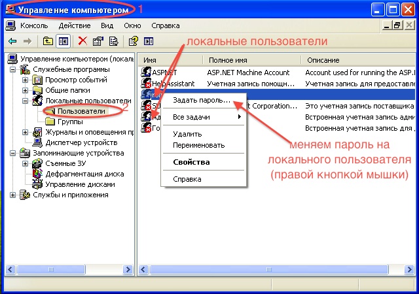This screenshot has height=294, width=419.
Task: Click the red X Delete toolbar icon
Action: click(82, 41)
